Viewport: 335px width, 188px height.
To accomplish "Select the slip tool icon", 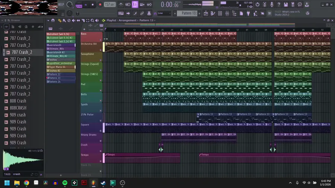I will coord(78,20).
